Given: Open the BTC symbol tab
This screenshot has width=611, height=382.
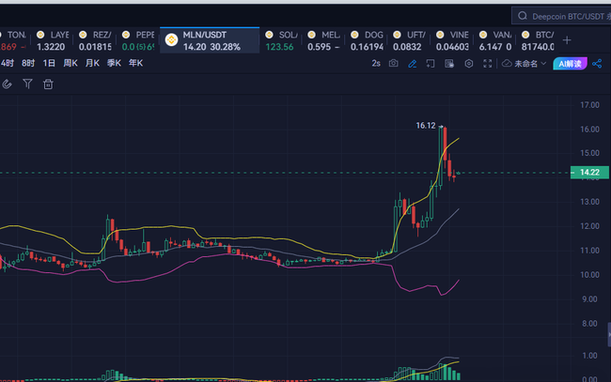Looking at the screenshot, I should (x=538, y=40).
